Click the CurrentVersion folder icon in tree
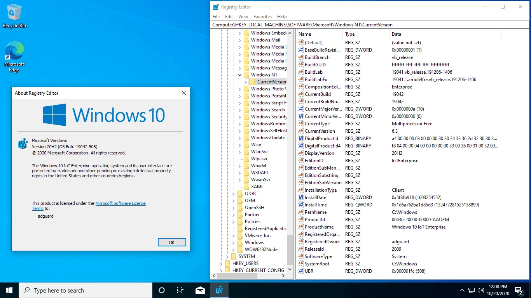 click(252, 82)
